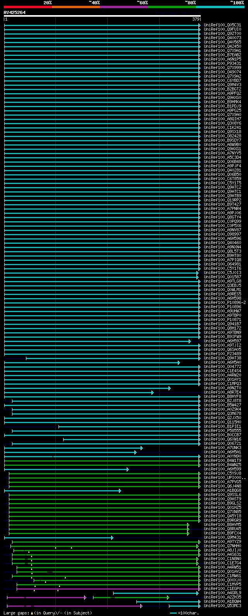Select label UniRef100_Q8H172
Viewport: 248px width, 616px height.
pos(222,328)
